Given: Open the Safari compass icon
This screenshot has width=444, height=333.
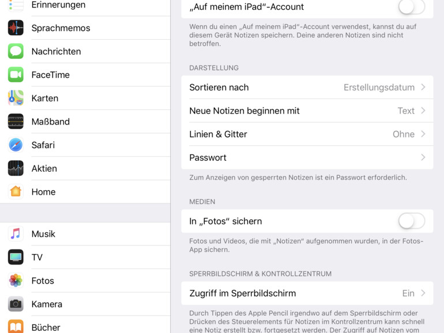Looking at the screenshot, I should 16,145.
